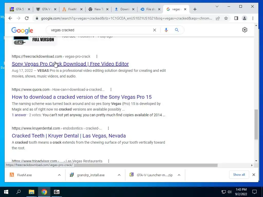Click the taskbar clock showing 1:43 PM

[x=241, y=192]
